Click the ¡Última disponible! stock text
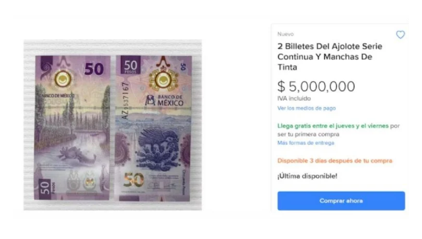The width and height of the screenshot is (422, 239). tap(307, 176)
